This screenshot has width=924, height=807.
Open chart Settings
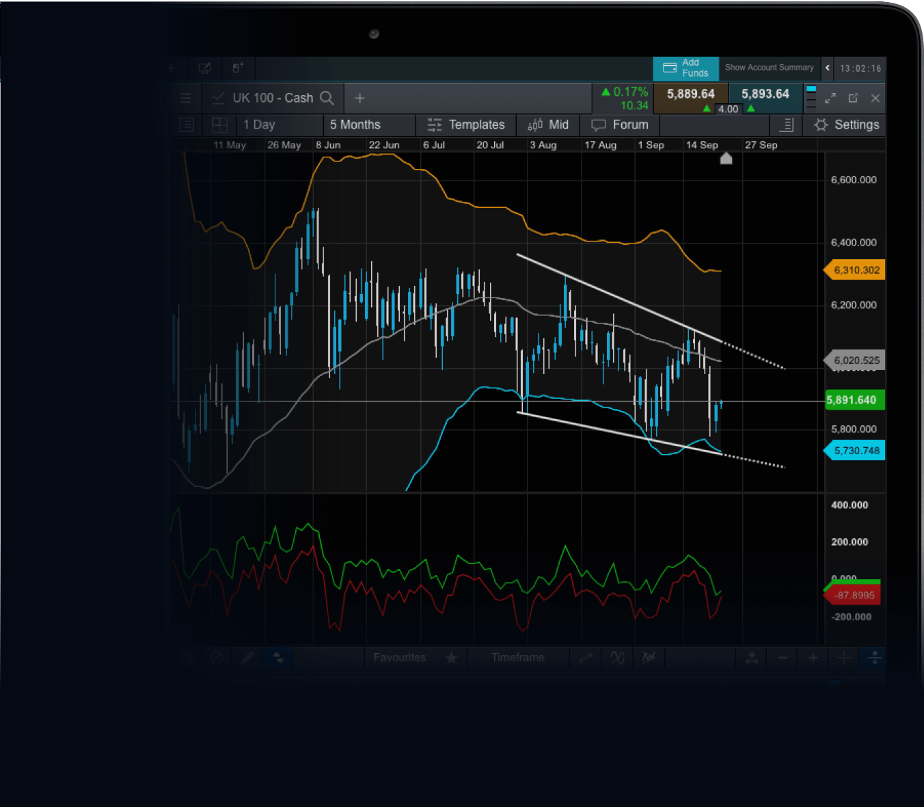[x=846, y=125]
